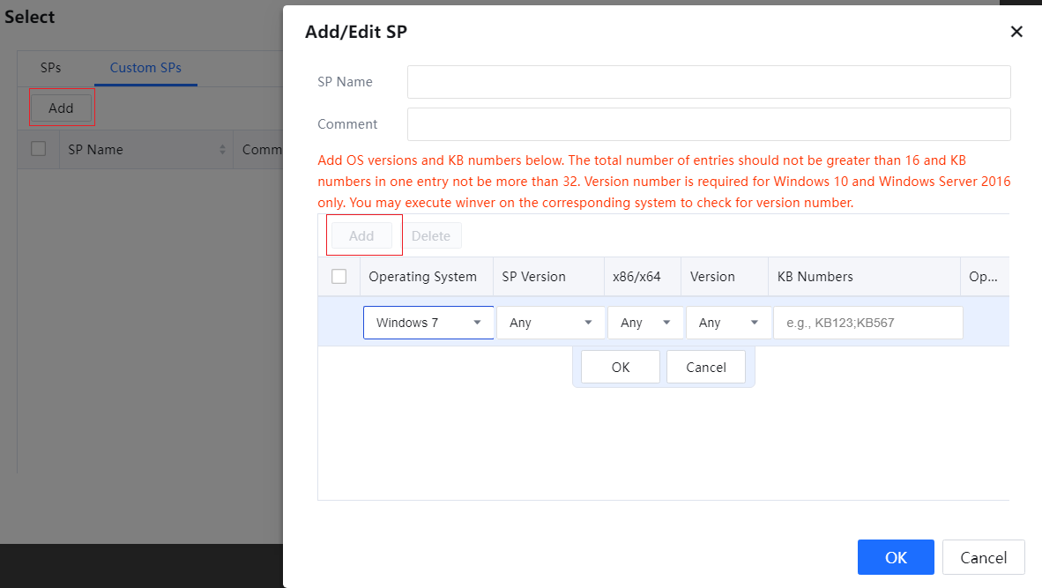
Task: Open the x86/x64 architecture dropdown
Action: pos(645,323)
